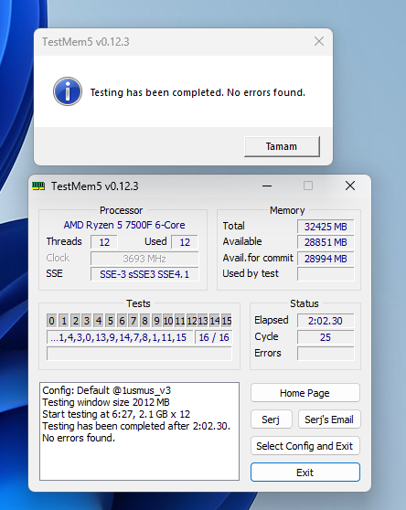Viewport: 406px width, 510px height.
Task: Click the Config: Default @1usmus_v3 log line
Action: (107, 390)
